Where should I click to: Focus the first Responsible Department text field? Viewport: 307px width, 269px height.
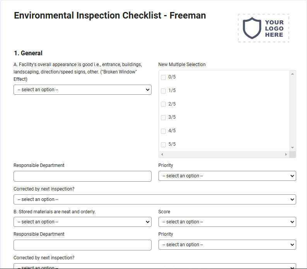(x=82, y=176)
